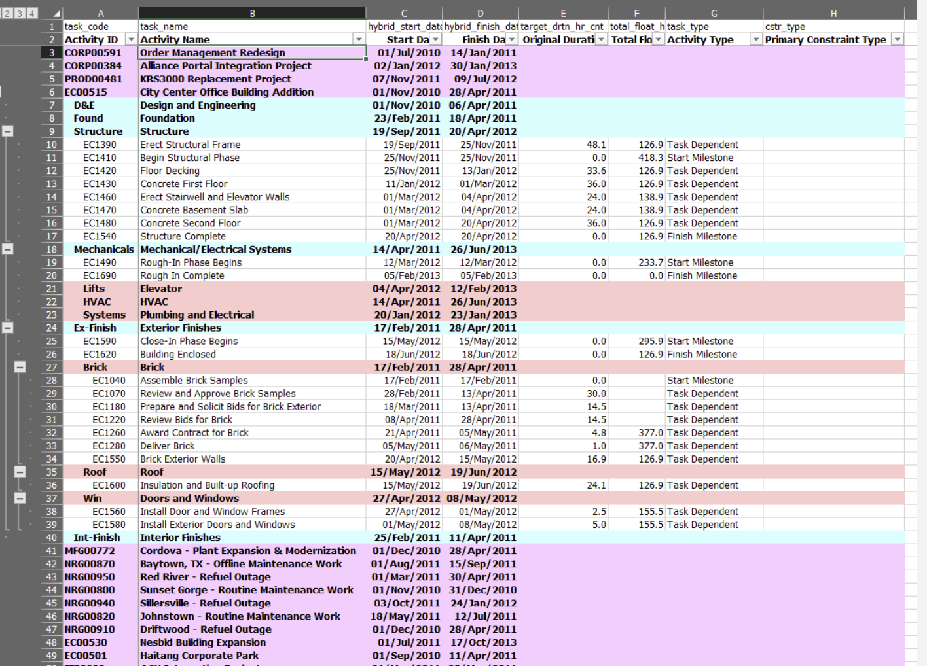Select Original Duration value '48.1'
The height and width of the screenshot is (666, 927).
point(563,145)
